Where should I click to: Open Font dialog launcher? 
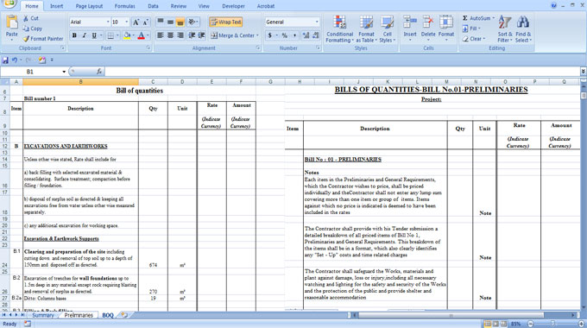148,48
